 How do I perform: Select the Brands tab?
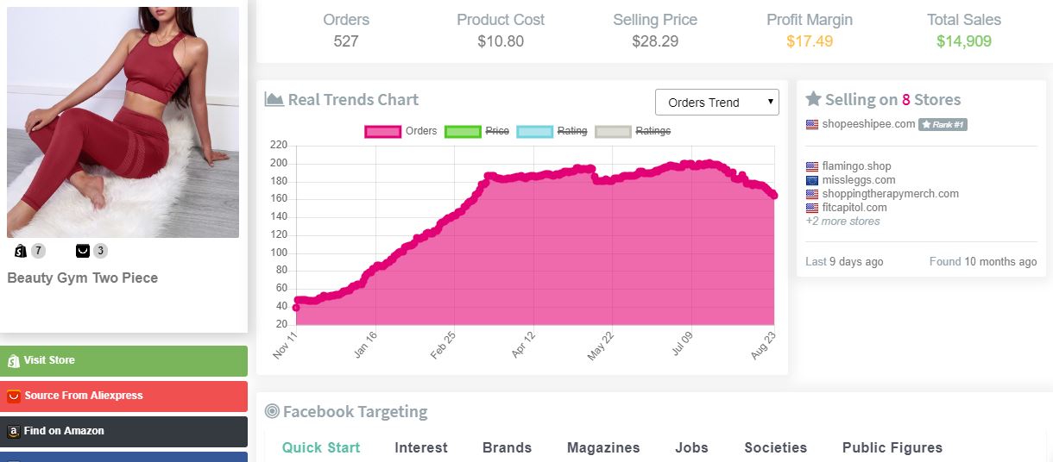click(x=507, y=447)
